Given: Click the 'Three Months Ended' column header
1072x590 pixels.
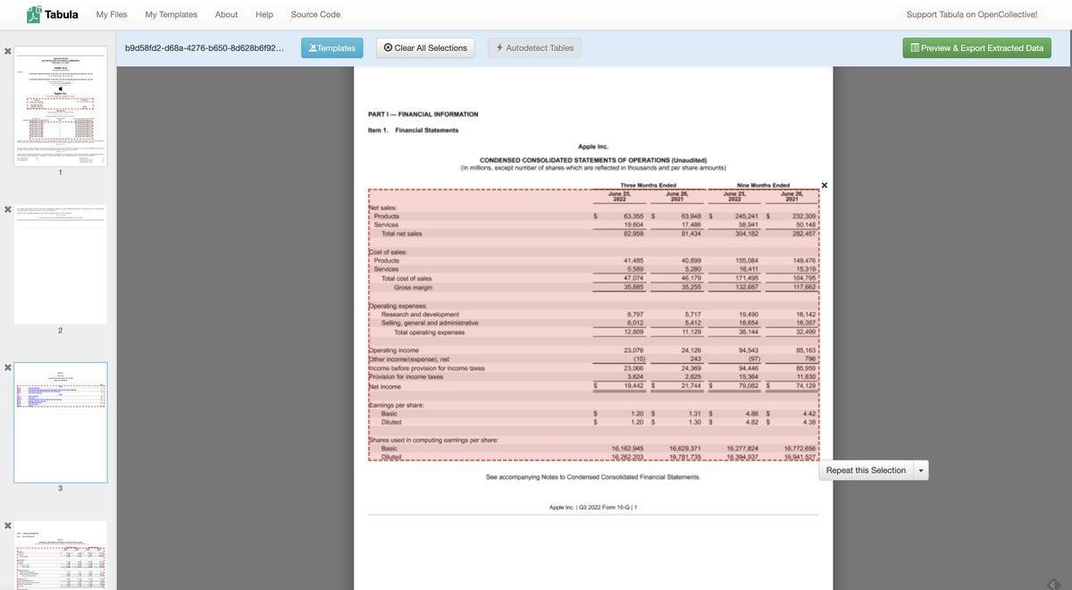Looking at the screenshot, I should [x=648, y=185].
